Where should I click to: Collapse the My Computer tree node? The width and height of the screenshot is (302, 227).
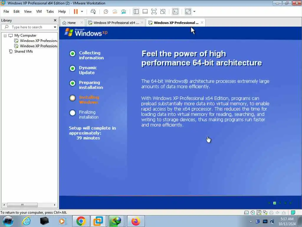click(x=5, y=36)
